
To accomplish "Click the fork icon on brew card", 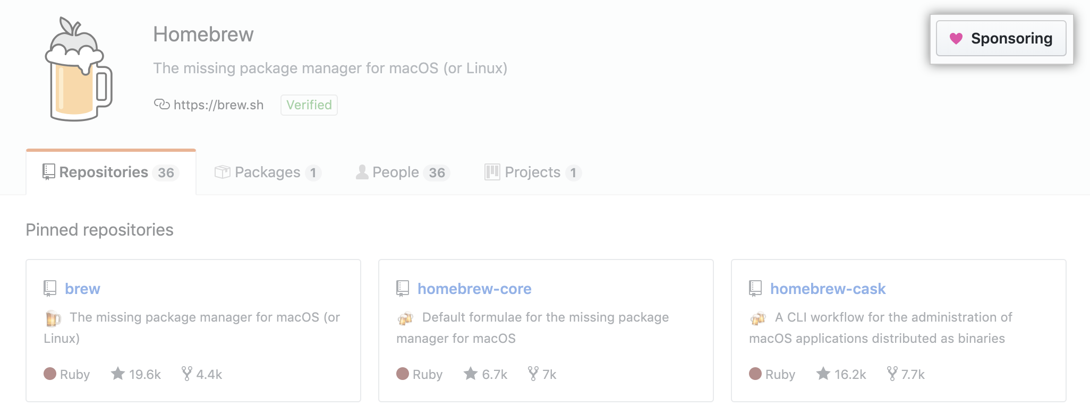I will (x=186, y=374).
